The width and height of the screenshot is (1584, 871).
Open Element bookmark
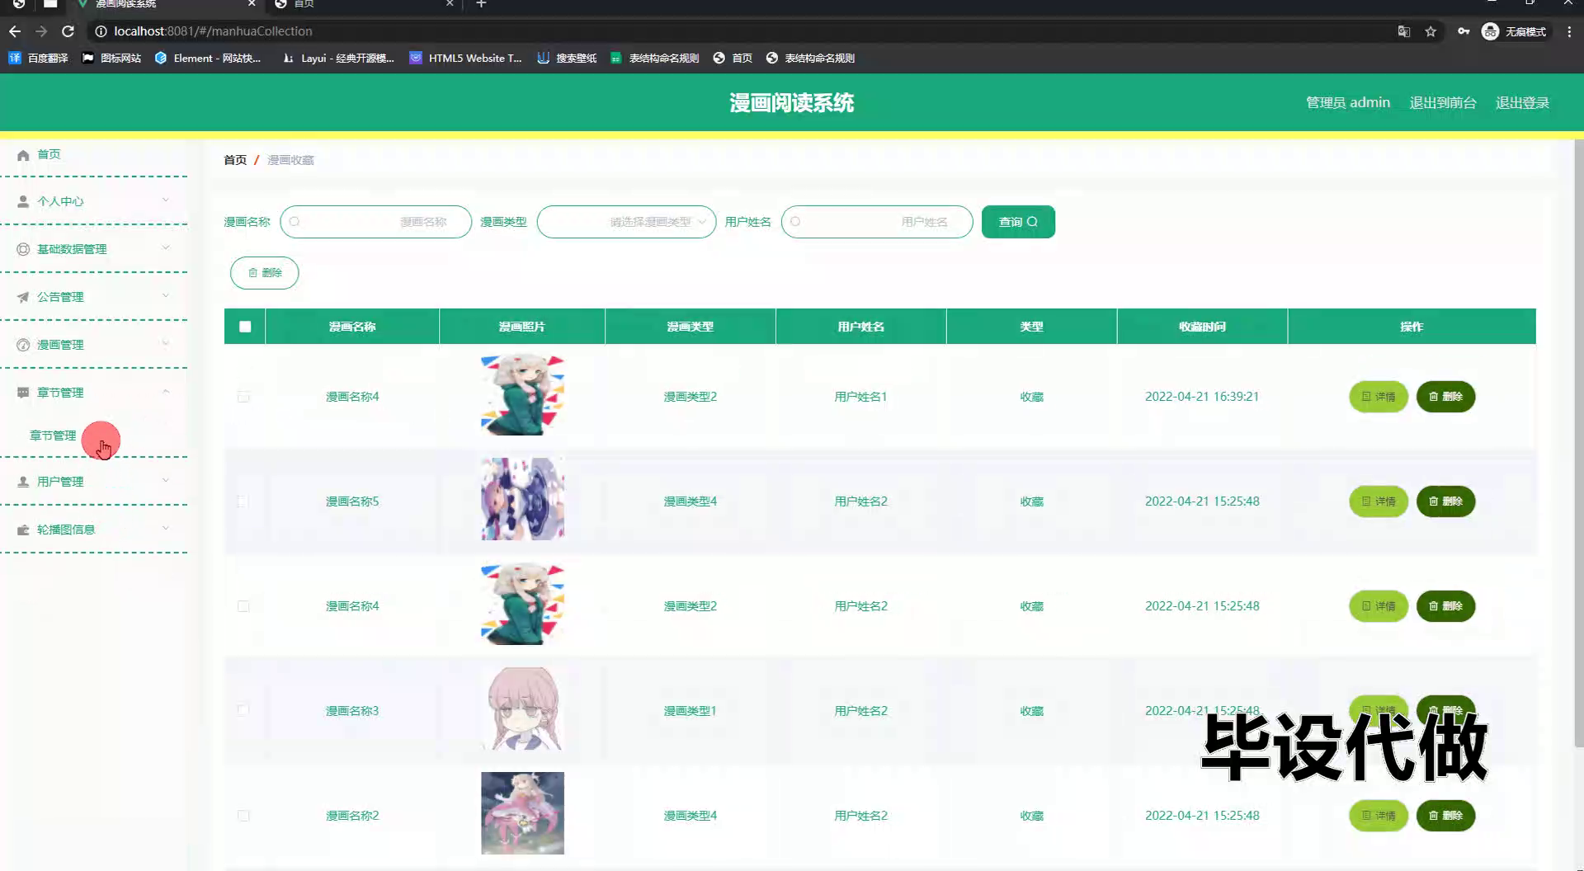point(208,58)
